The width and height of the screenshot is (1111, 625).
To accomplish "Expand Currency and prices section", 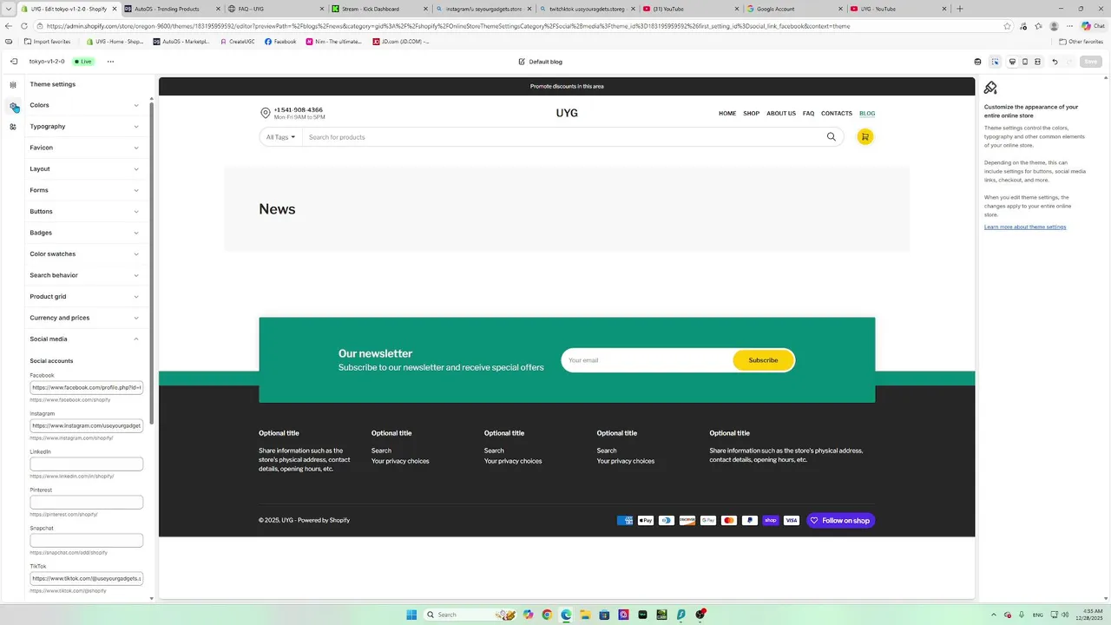I will pyautogui.click(x=85, y=318).
